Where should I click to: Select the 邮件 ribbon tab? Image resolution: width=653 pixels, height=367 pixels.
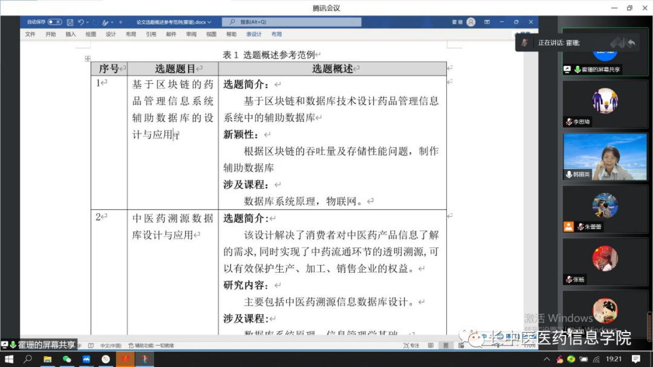pos(171,34)
